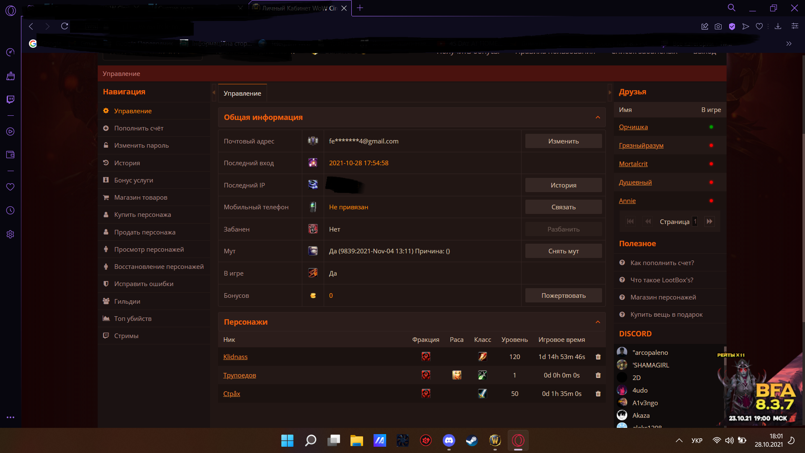This screenshot has height=453, width=805.
Task: Open Магазин товаров menu item
Action: 140,198
